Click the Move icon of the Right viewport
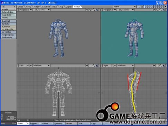The width and height of the screenshot is (168, 126). [x=154, y=66]
